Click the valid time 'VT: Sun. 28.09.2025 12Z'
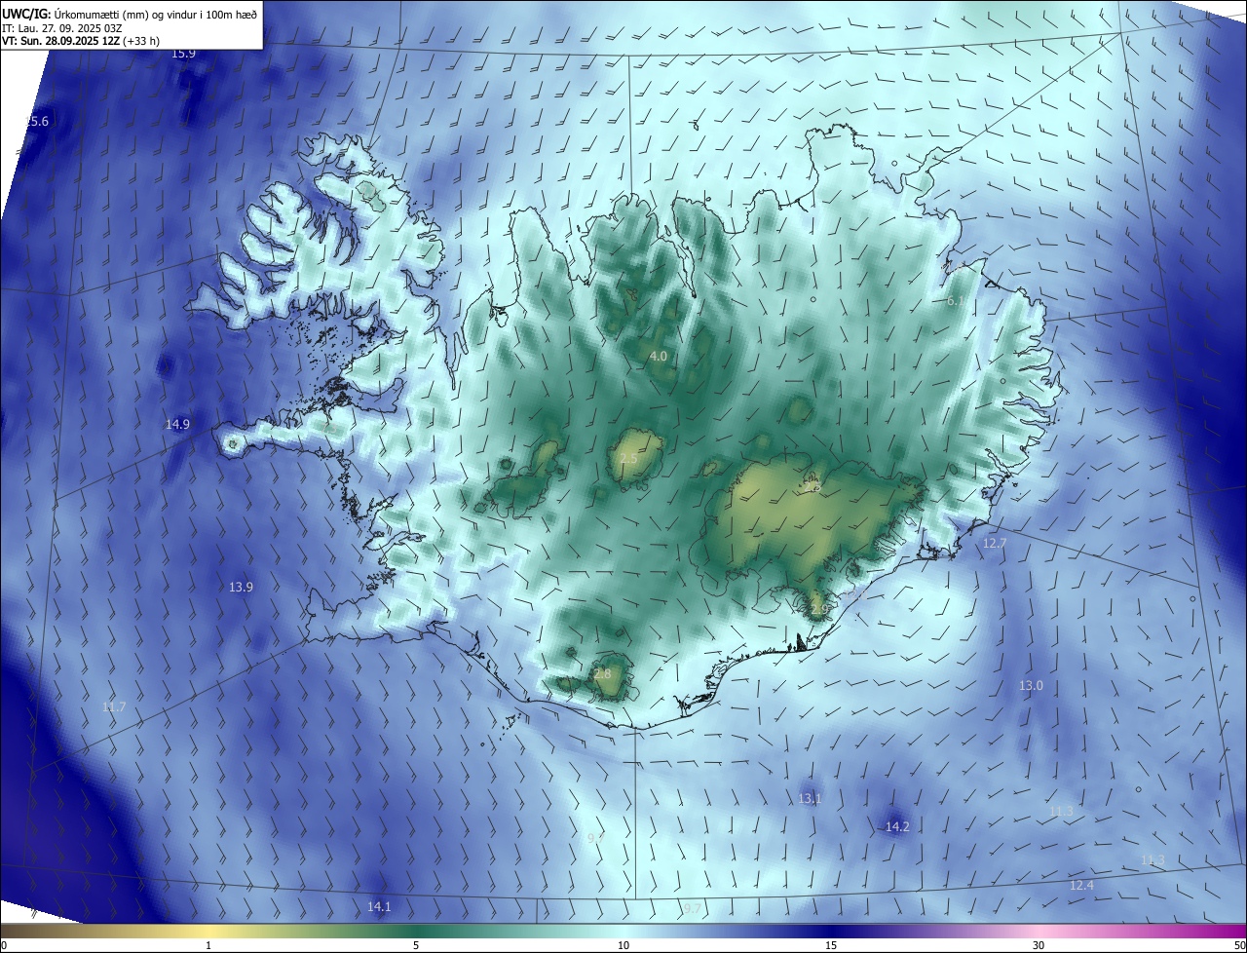This screenshot has height=953, width=1247. (x=60, y=41)
